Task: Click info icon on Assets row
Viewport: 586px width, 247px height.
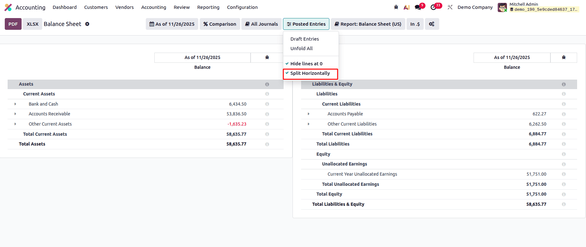Action: tap(267, 84)
